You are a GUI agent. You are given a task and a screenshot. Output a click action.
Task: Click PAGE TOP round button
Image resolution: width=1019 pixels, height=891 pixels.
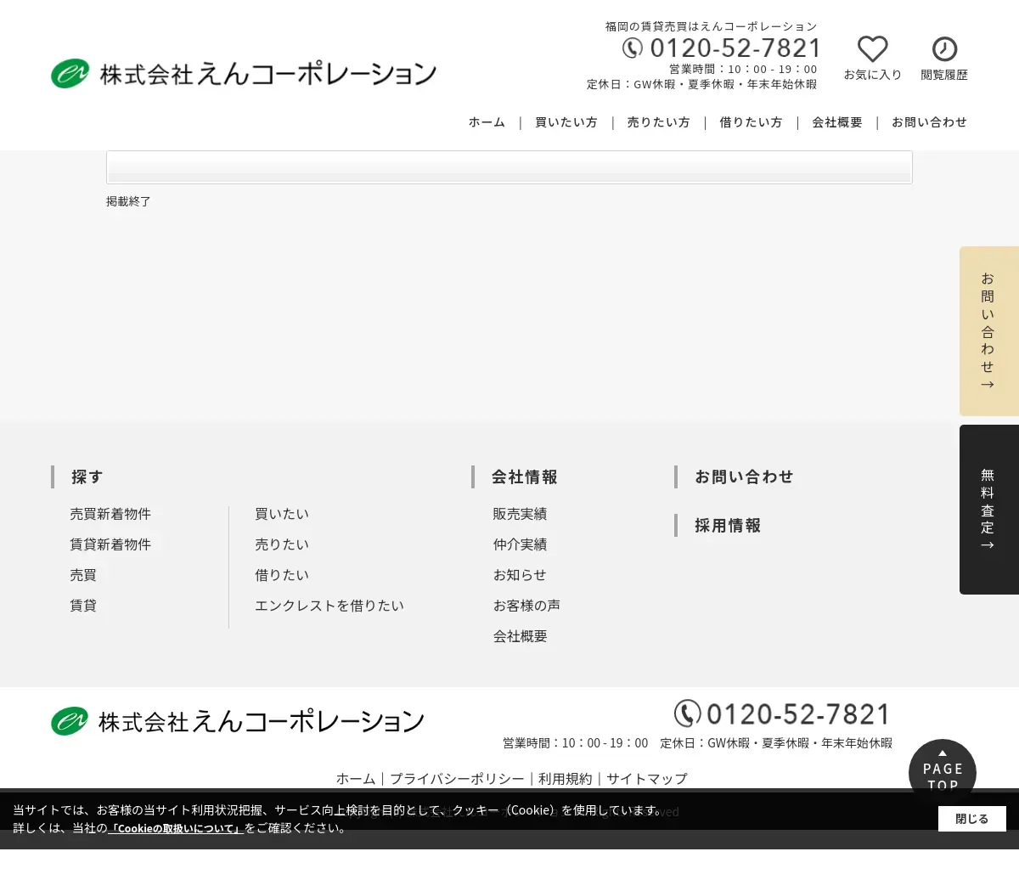(x=943, y=771)
